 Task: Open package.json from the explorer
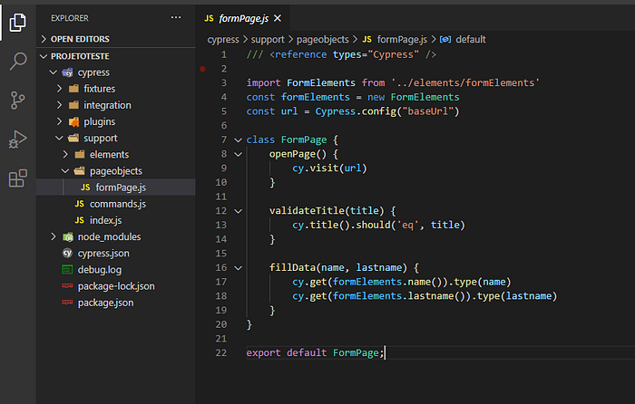106,303
